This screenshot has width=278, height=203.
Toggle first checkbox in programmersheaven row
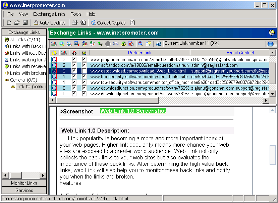point(74,59)
